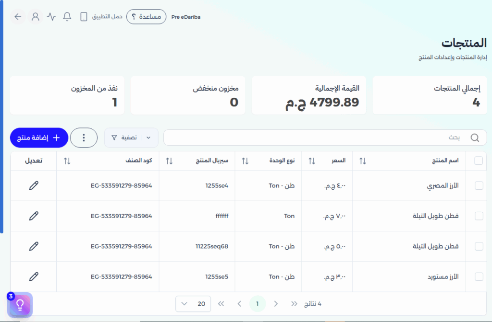Screen dimensions: 492x322
Task: Click the إضافة منتج button
Action: tap(39, 138)
